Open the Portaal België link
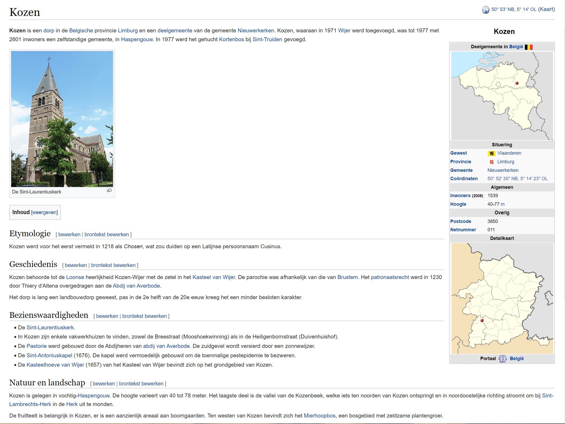 [x=516, y=359]
